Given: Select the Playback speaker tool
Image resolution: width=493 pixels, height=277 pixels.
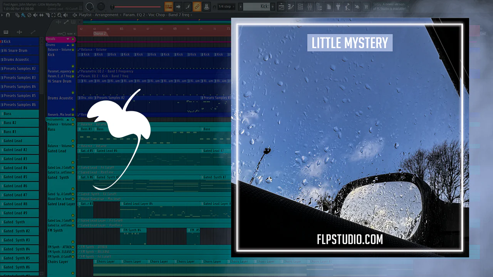Looking at the screenshot, I should point(66,15).
